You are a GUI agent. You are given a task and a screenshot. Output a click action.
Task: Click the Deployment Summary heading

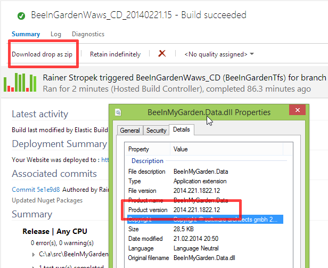click(60, 144)
